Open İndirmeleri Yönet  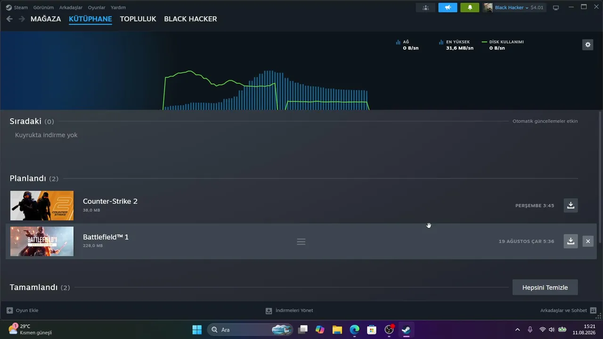coord(294,310)
